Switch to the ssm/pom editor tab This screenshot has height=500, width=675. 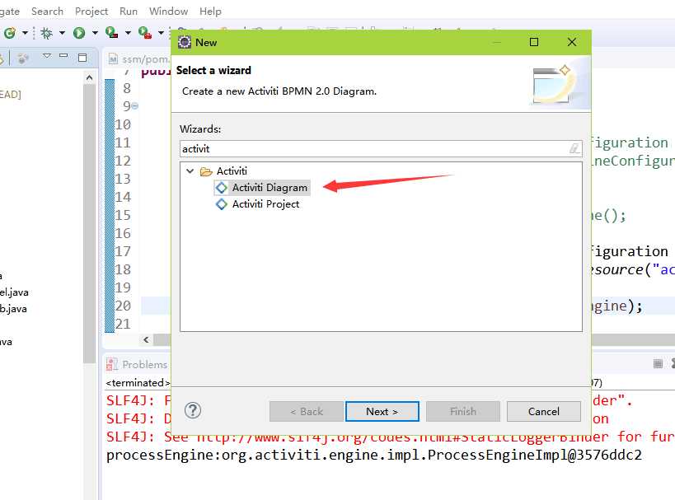(138, 59)
